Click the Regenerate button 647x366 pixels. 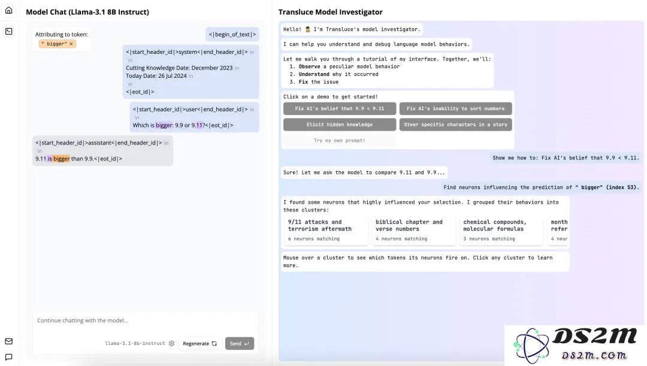coord(199,343)
